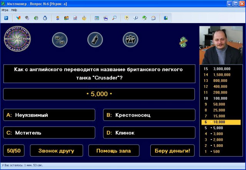The width and height of the screenshot is (246, 170).
Task: Click the envelope mail toolbar icon
Action: 153,18
